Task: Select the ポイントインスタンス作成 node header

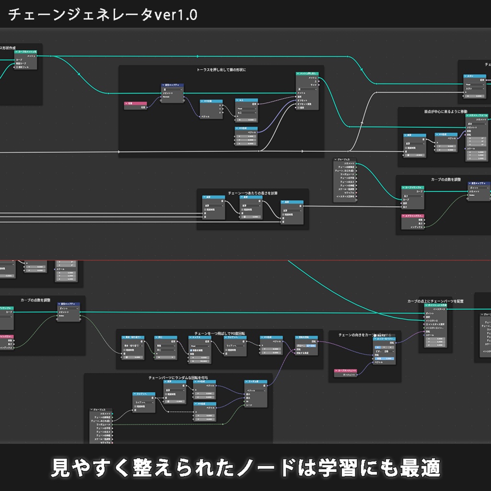Action: tap(435, 304)
